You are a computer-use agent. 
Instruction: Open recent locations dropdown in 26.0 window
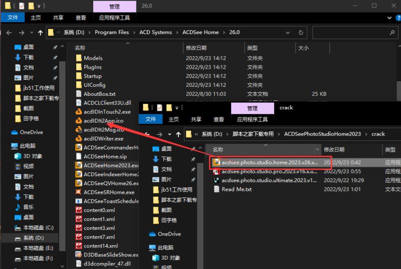[x=32, y=33]
